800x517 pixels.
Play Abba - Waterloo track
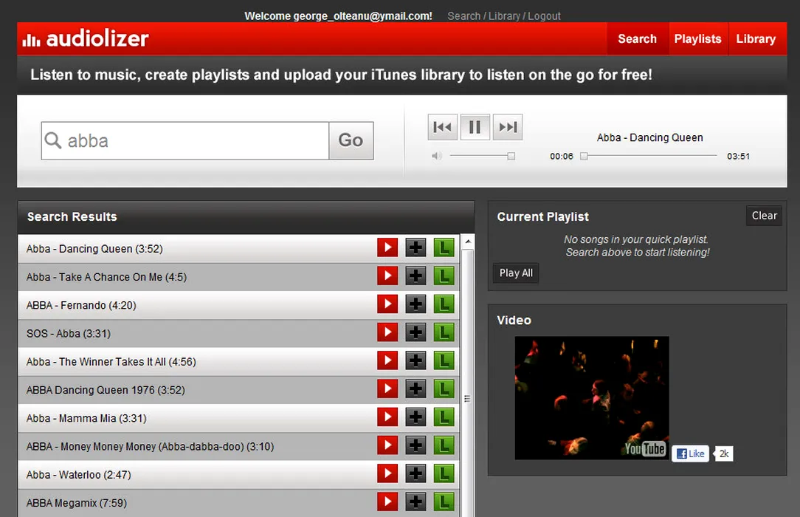(387, 473)
